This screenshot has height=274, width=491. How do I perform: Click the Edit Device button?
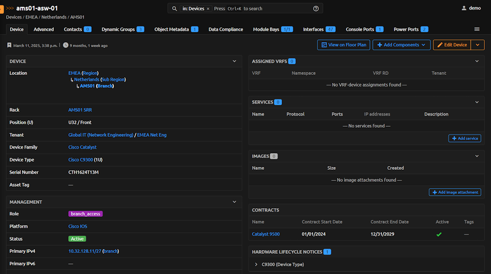click(451, 45)
